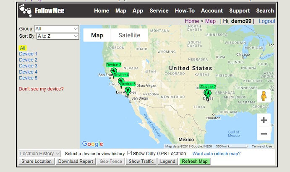Click the Device 5 map pin marker
This screenshot has height=172, width=290.
(x=128, y=92)
